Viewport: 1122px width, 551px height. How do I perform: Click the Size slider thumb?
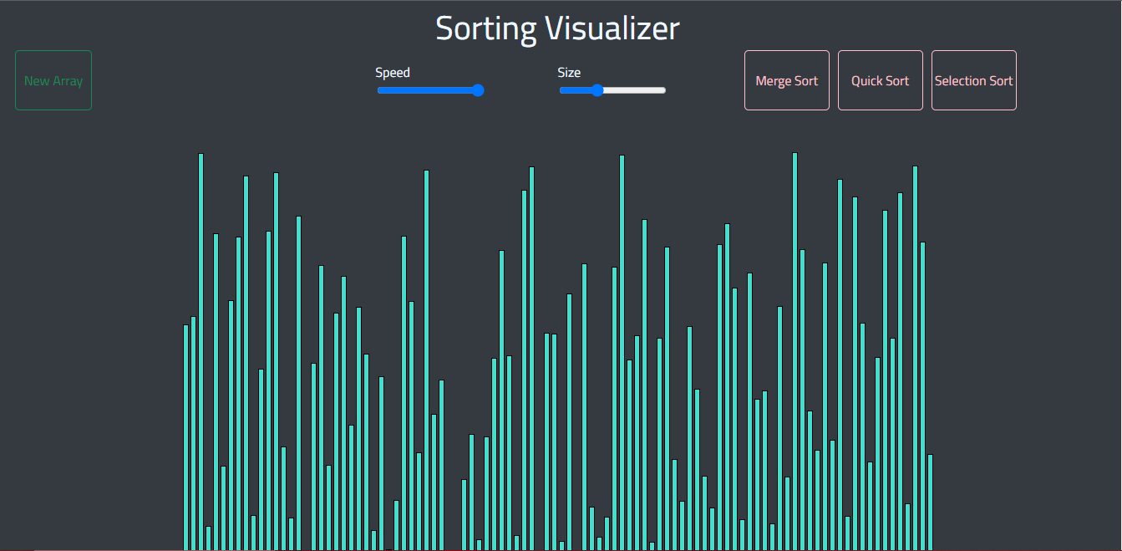coord(596,89)
